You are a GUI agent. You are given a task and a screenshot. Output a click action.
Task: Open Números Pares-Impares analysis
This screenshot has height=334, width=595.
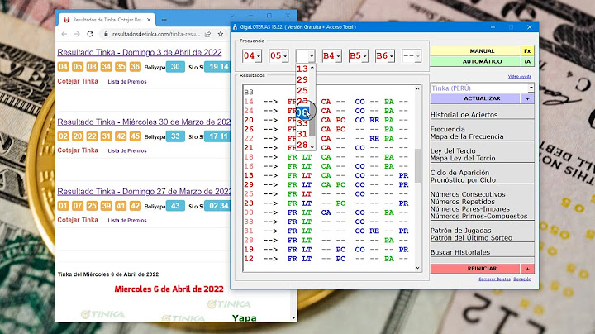tap(469, 208)
